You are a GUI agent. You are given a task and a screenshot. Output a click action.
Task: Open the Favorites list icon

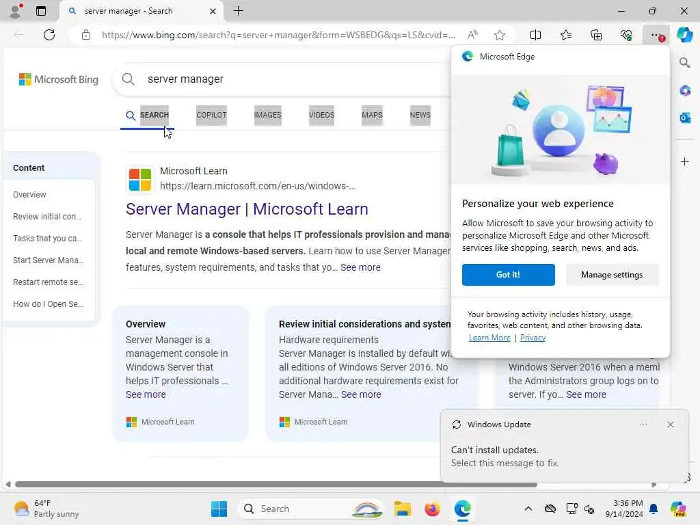(565, 35)
